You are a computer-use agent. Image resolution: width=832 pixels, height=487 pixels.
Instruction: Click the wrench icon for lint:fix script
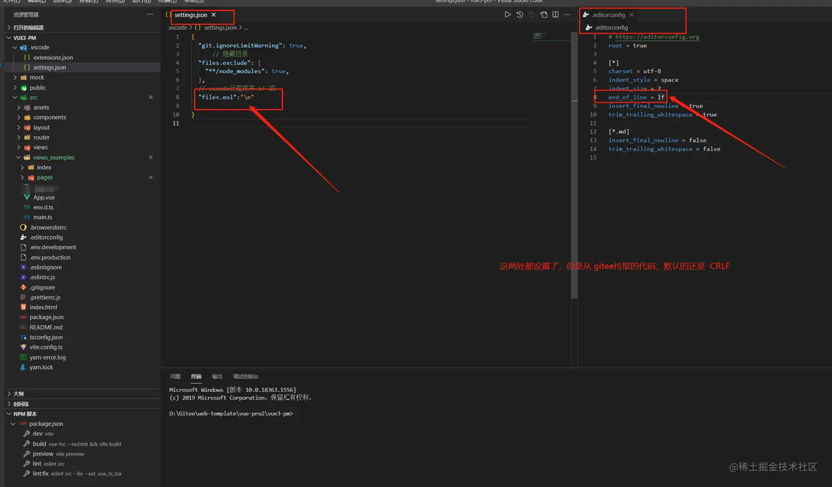[x=26, y=474]
